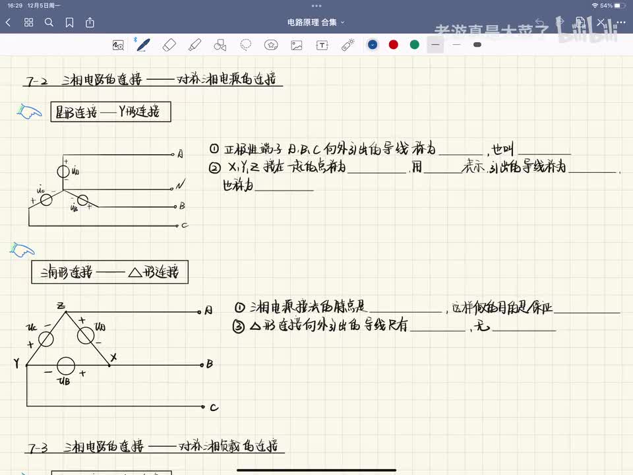Open the 电路原理 合集 document title dropdown
The image size is (633, 475).
316,22
